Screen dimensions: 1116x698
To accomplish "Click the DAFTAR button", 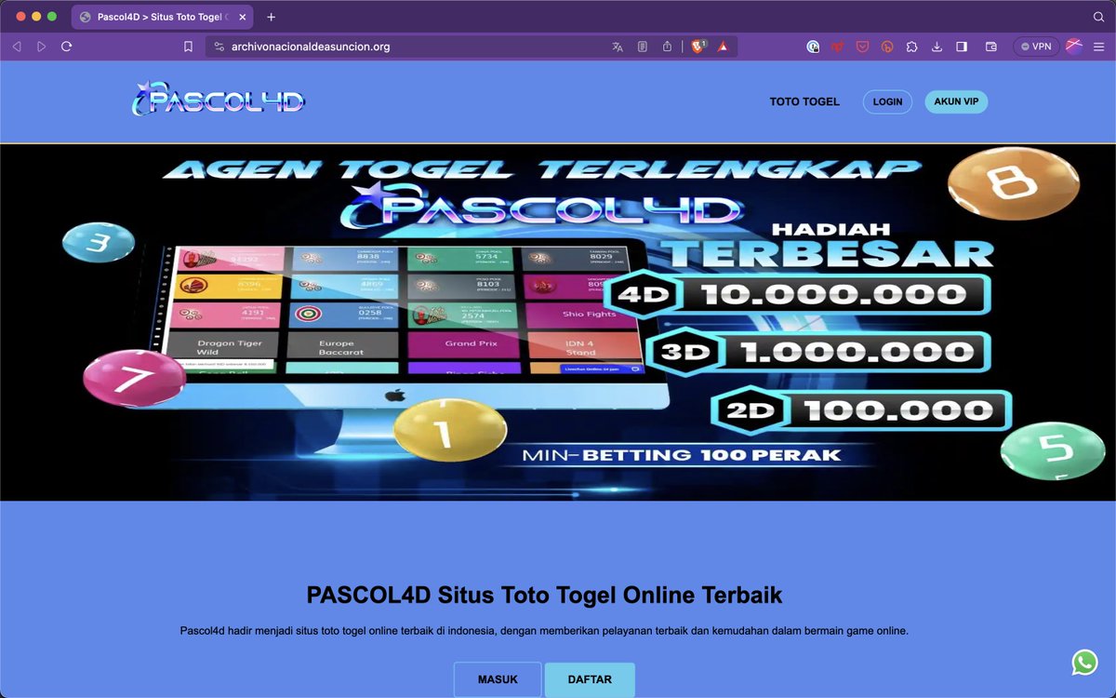I will pos(590,679).
